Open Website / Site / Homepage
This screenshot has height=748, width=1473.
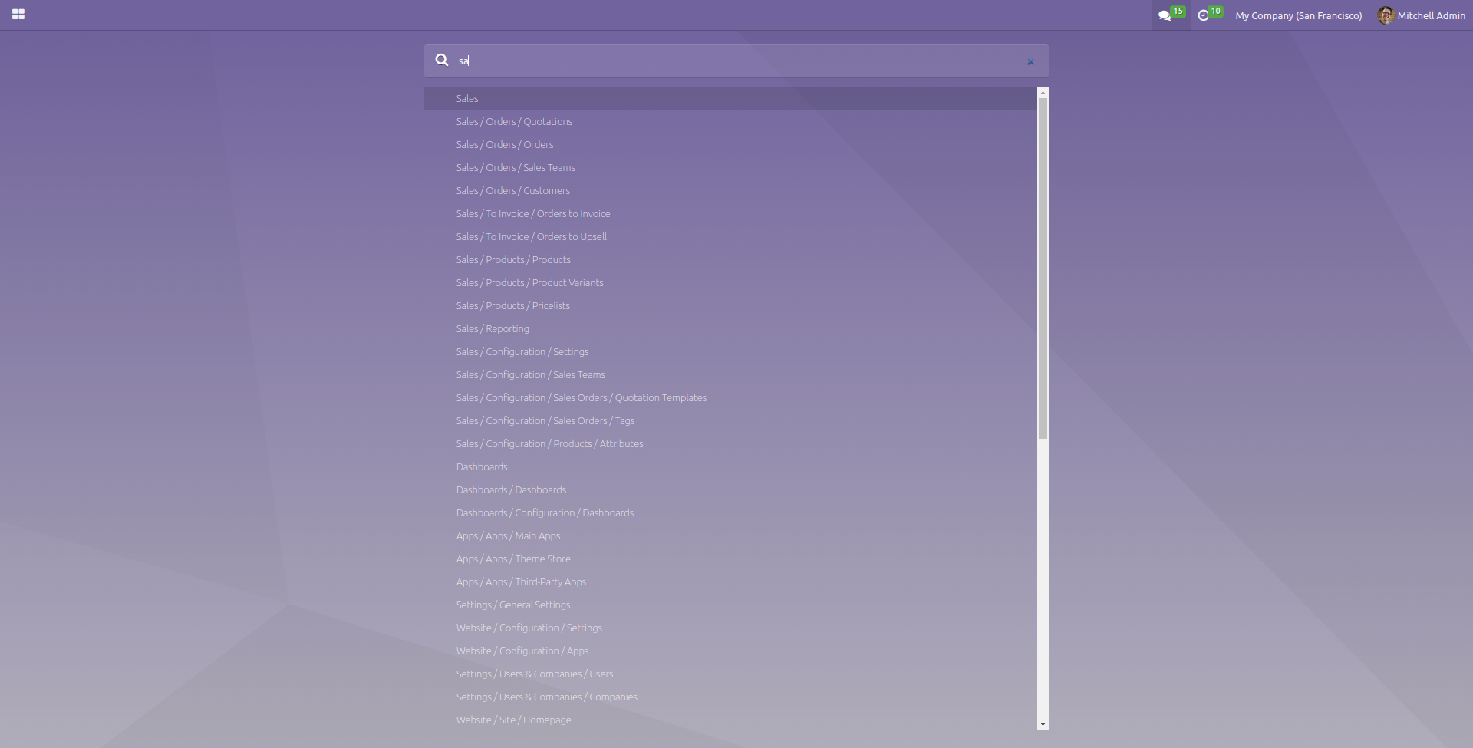pos(513,720)
